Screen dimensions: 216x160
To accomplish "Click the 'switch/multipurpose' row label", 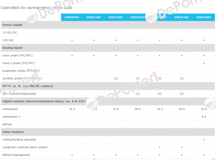I will (x=23, y=94).
